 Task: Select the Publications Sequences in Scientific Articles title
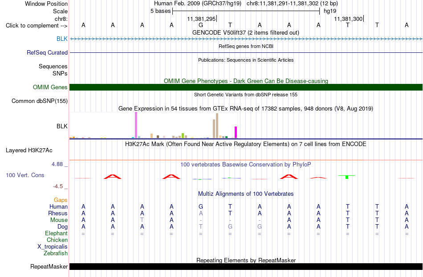pos(246,60)
